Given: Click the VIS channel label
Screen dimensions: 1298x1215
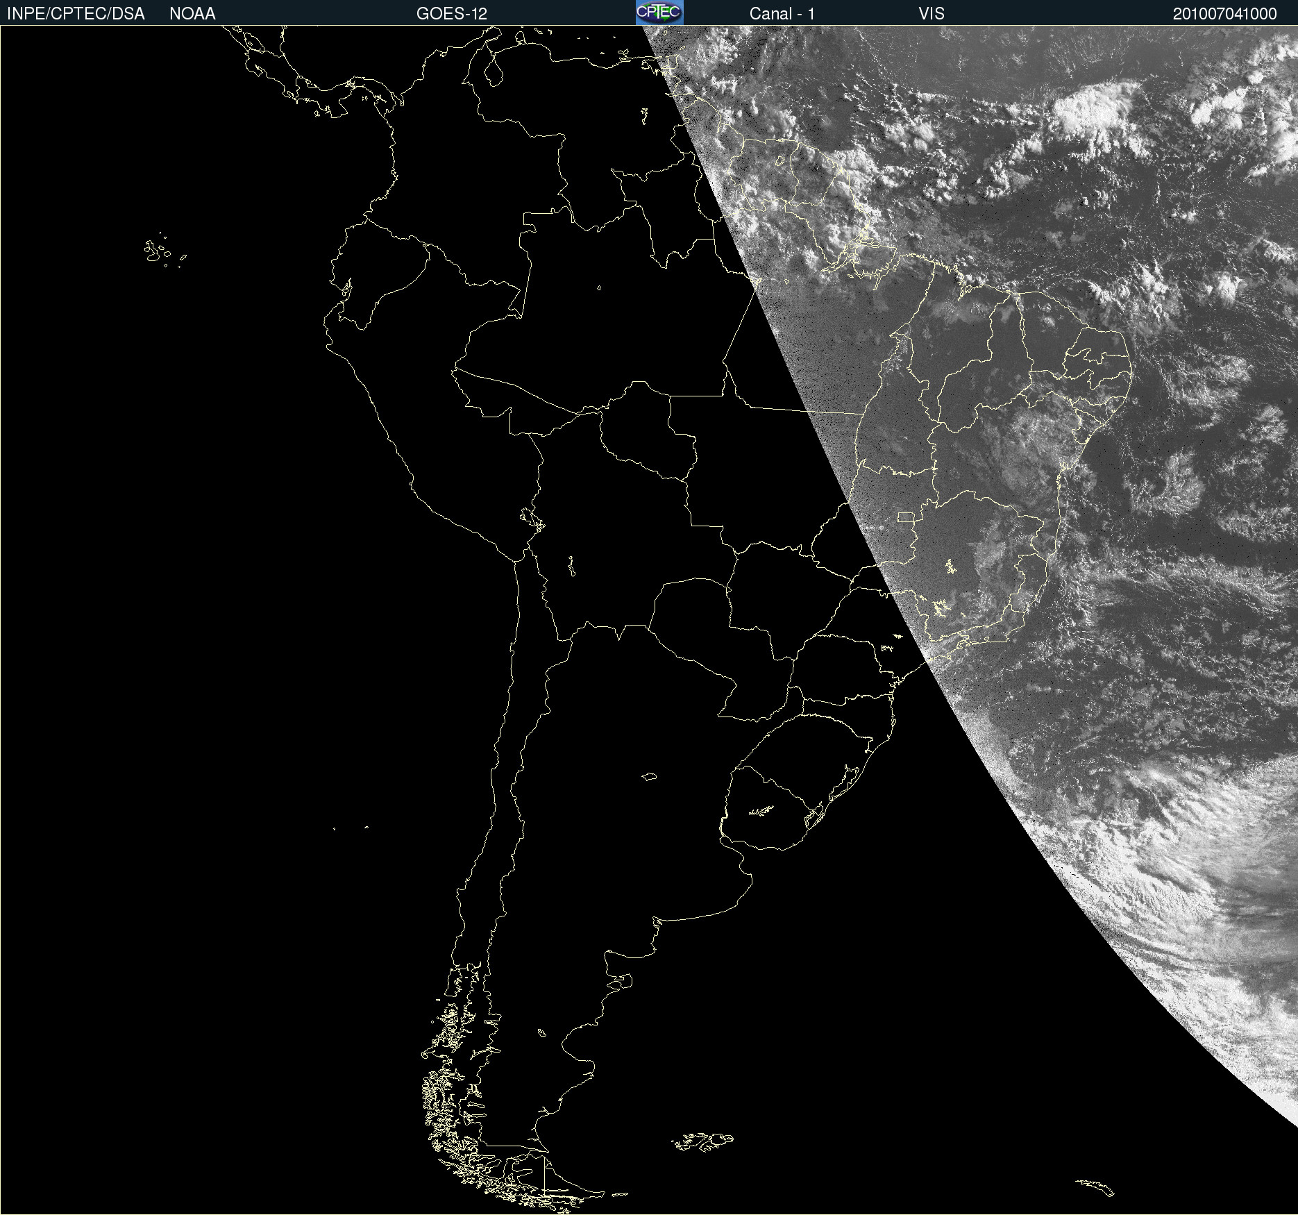Looking at the screenshot, I should coord(932,14).
